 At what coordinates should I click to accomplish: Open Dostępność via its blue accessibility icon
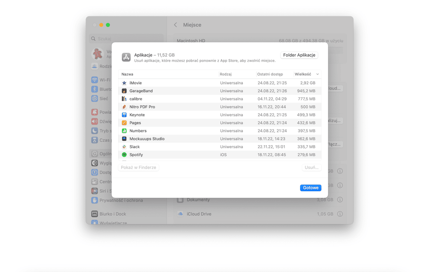coord(94,172)
